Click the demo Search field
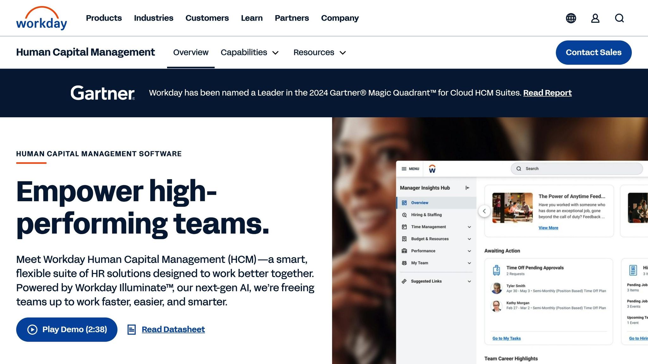 [x=577, y=169]
